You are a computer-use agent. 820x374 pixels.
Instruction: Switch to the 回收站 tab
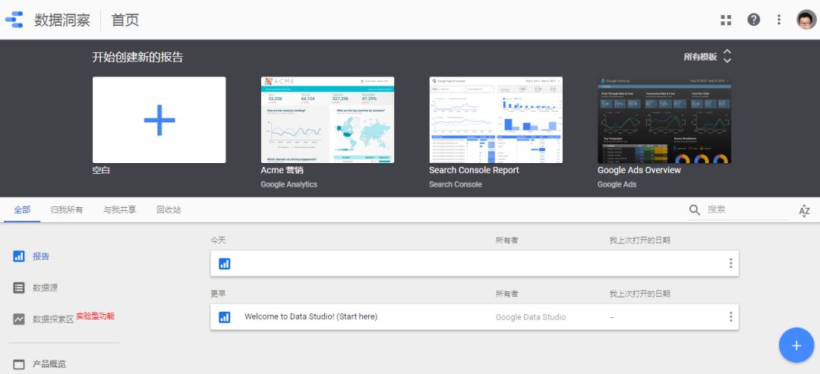pyautogui.click(x=169, y=209)
